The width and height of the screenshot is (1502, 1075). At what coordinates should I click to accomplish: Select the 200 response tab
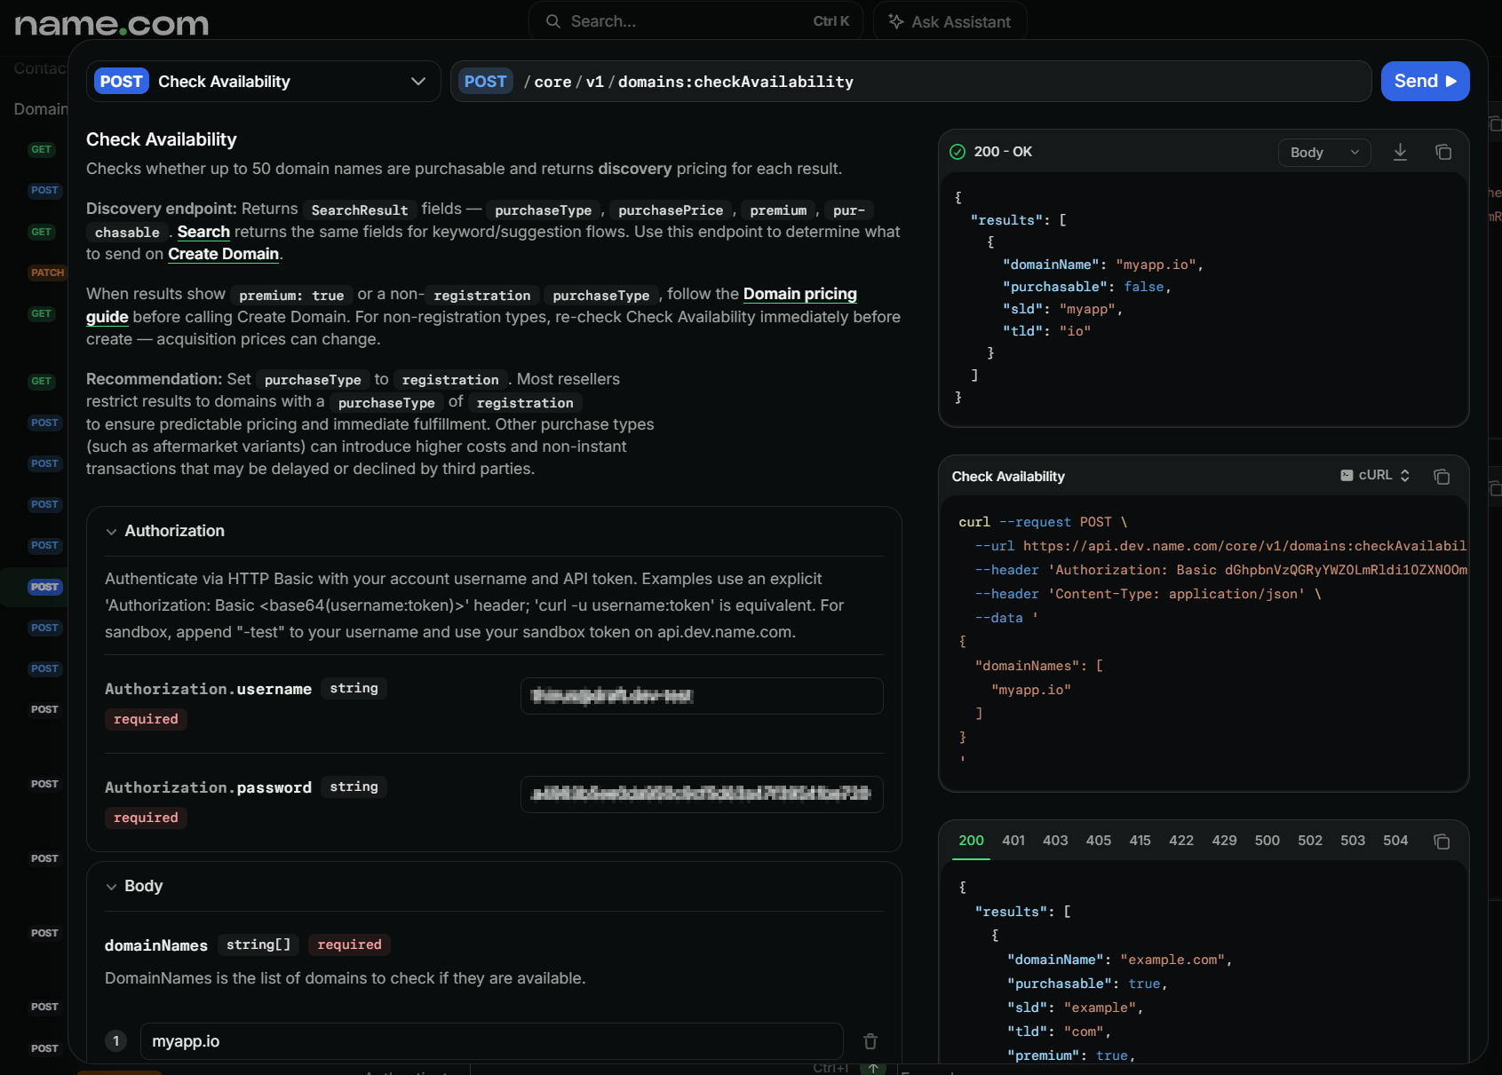[971, 841]
